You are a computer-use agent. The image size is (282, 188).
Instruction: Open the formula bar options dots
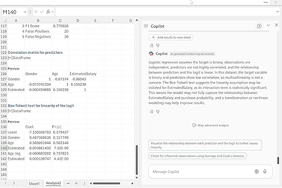click(30, 12)
